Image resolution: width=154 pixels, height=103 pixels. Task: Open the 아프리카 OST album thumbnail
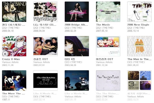pos(108,46)
